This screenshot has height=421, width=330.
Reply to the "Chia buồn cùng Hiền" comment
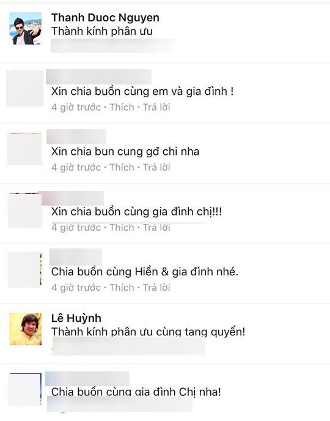(156, 288)
